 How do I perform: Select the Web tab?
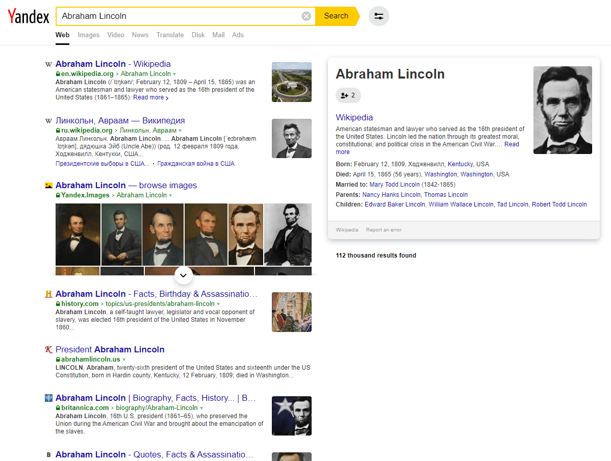62,35
